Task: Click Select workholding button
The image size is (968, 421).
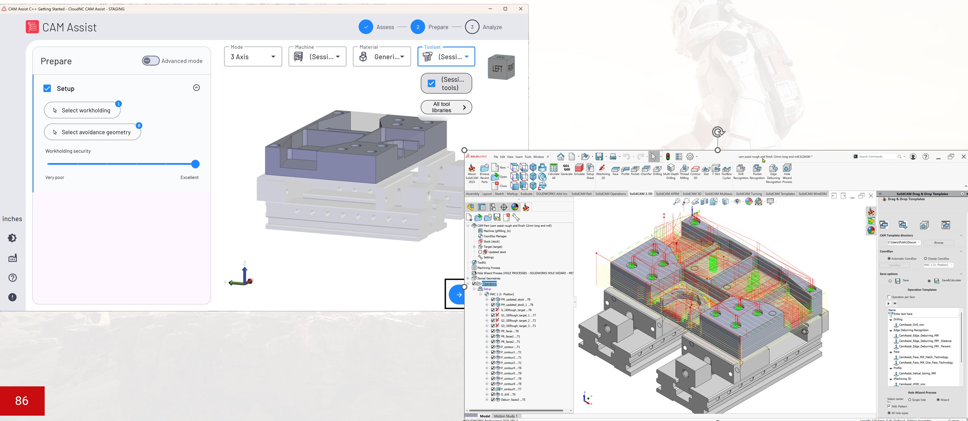Action: 82,110
